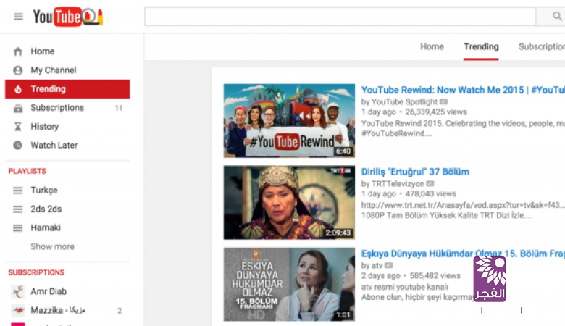
Task: Expand playlists with Show more
Action: (x=52, y=247)
